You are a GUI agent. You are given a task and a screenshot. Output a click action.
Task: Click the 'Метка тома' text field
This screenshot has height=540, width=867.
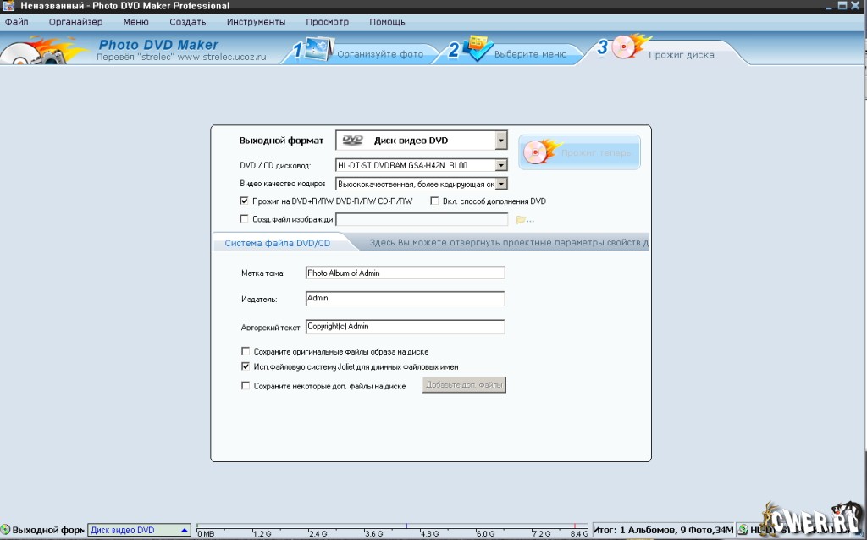[x=405, y=273]
